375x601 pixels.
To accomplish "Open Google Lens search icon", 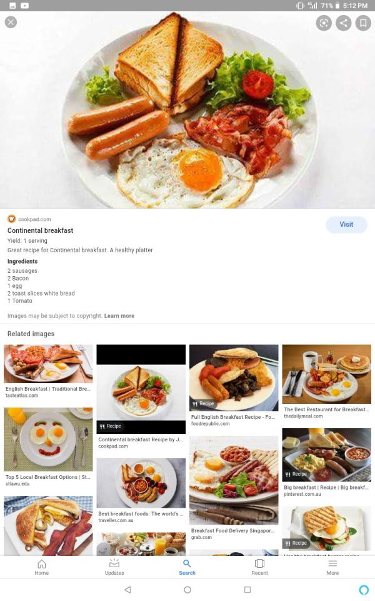I will click(324, 23).
